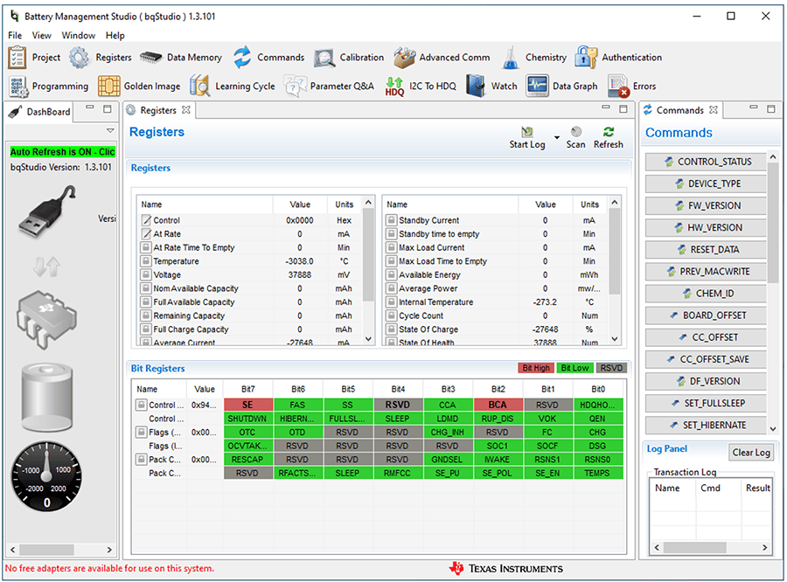Click the red SE bit cell

point(248,405)
